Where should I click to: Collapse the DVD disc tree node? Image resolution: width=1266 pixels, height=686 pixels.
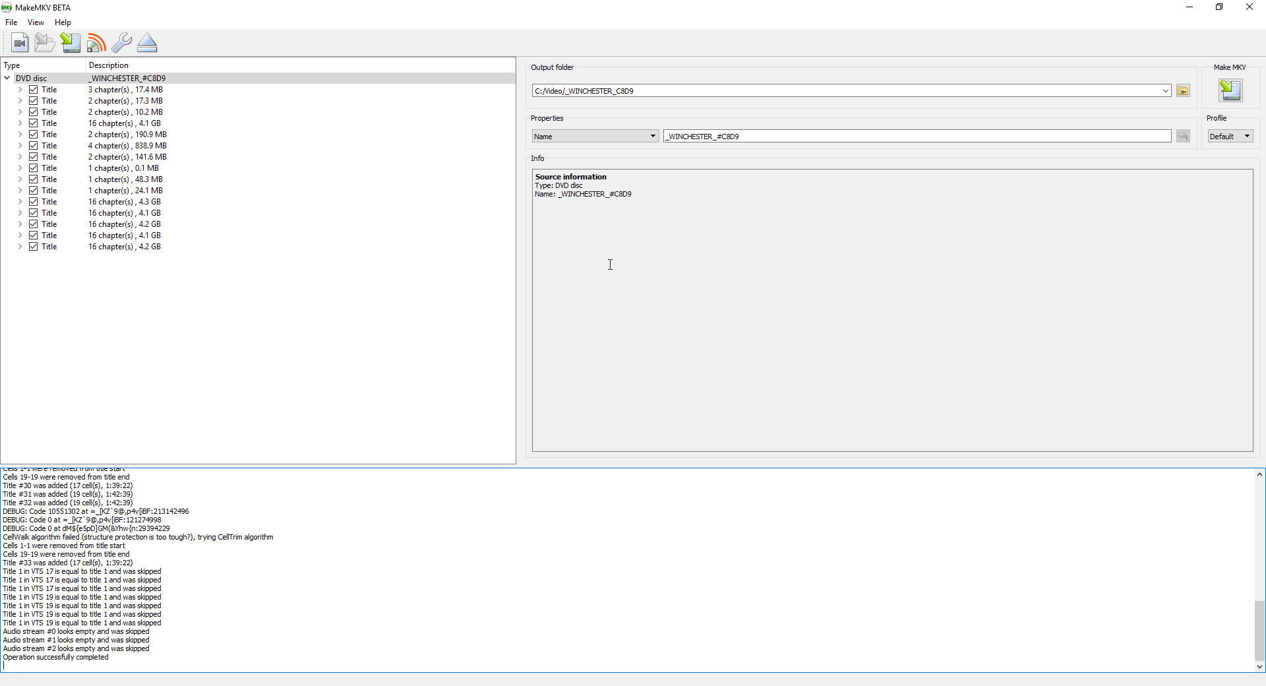point(7,78)
